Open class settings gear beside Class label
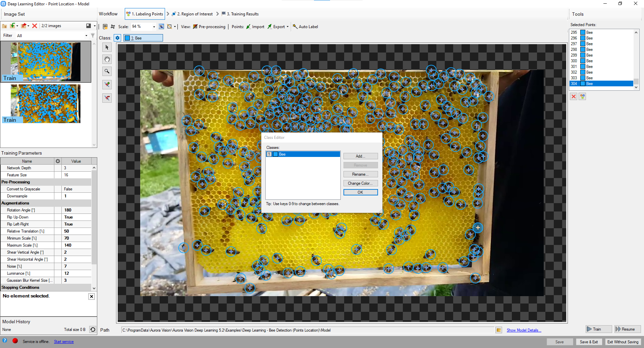This screenshot has width=644, height=348. click(117, 38)
